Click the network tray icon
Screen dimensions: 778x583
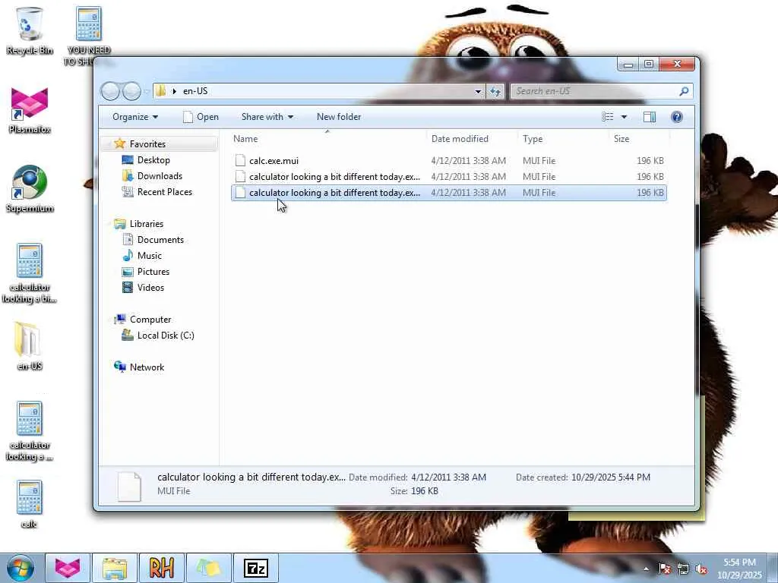pyautogui.click(x=683, y=569)
